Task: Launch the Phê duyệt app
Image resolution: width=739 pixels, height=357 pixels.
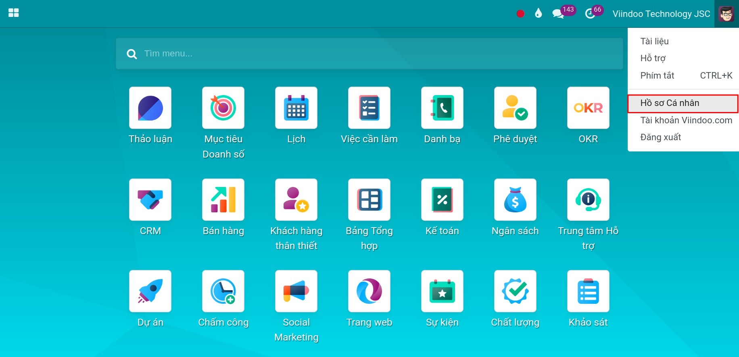Action: [515, 108]
